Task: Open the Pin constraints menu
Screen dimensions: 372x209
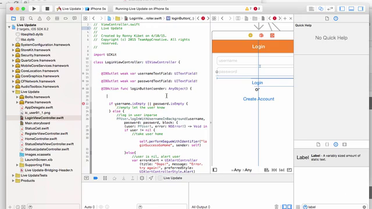Action: pyautogui.click(x=274, y=170)
